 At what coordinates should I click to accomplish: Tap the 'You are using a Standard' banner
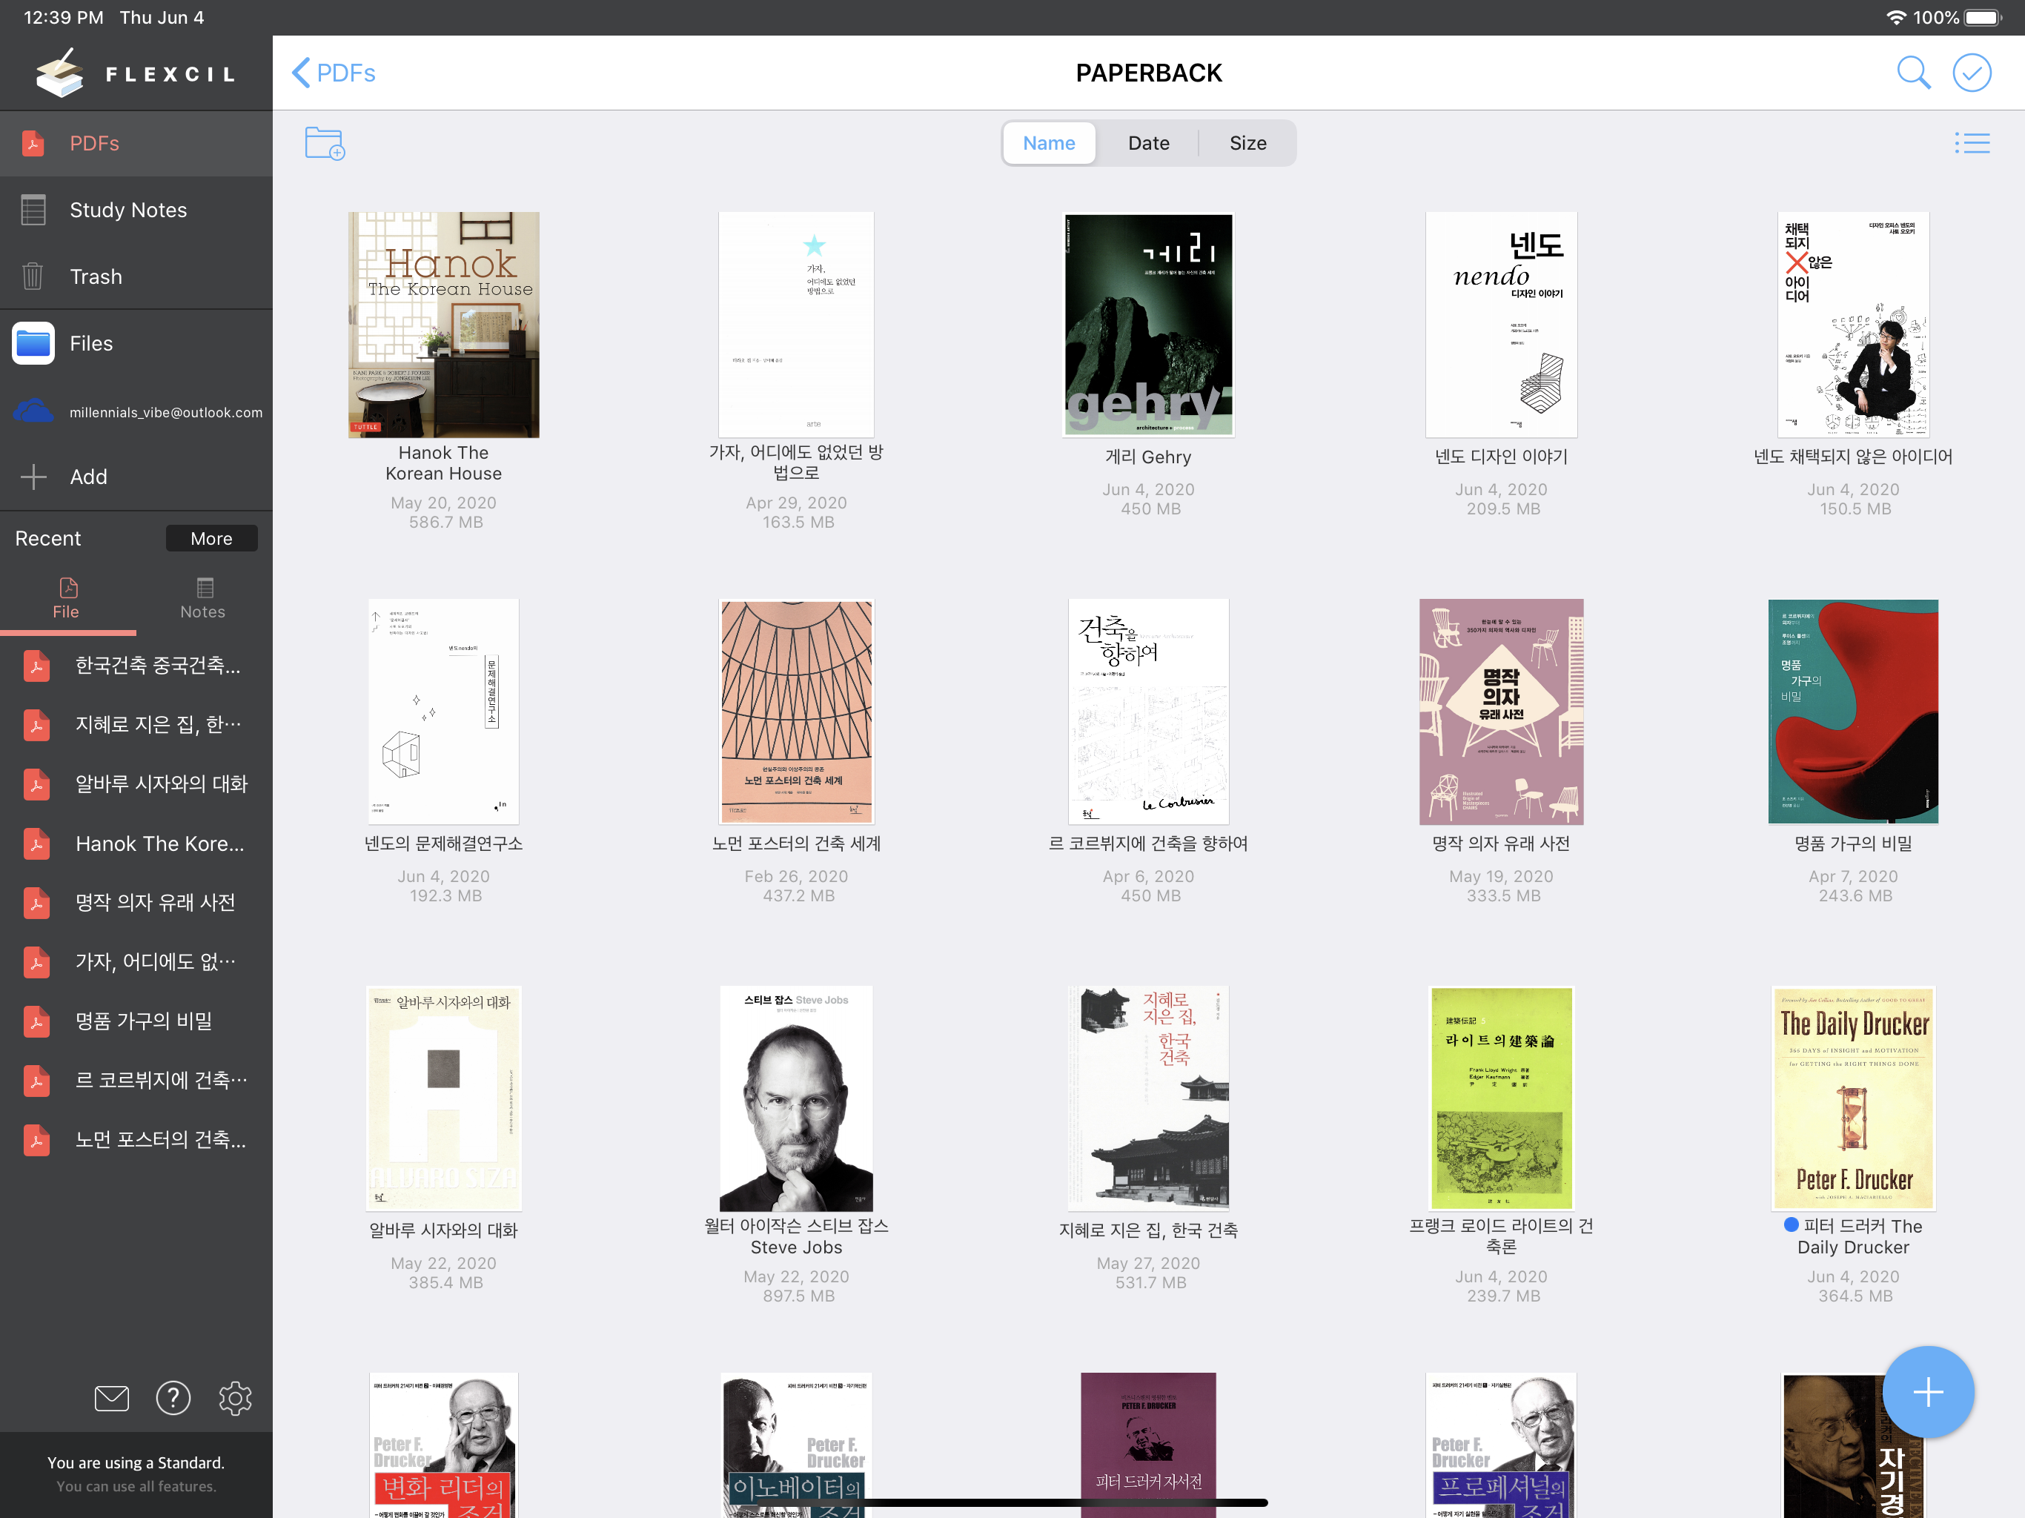tap(136, 1474)
